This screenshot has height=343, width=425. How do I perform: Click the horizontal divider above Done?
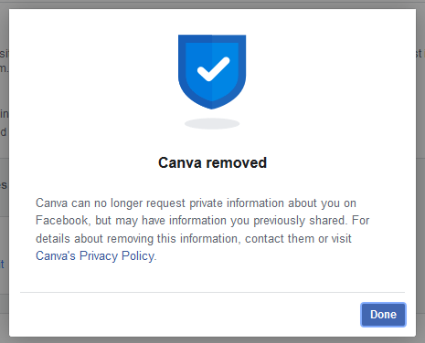click(x=212, y=292)
